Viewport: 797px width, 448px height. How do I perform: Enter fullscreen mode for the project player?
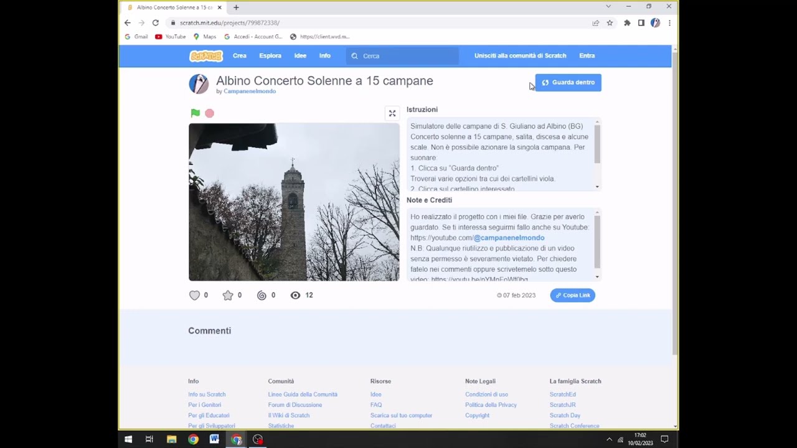pyautogui.click(x=392, y=113)
